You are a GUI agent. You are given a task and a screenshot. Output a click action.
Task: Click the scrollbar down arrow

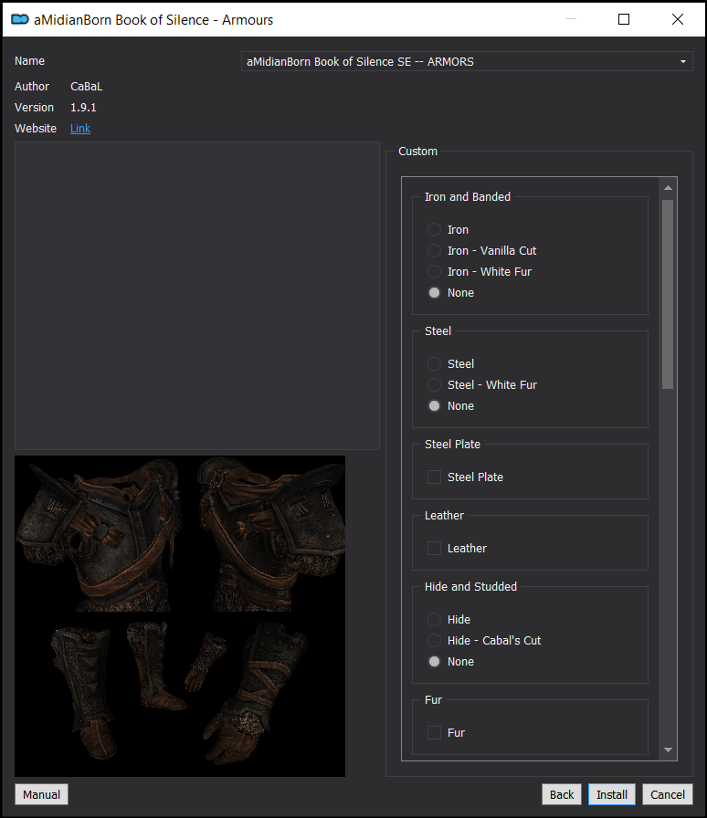tap(668, 750)
